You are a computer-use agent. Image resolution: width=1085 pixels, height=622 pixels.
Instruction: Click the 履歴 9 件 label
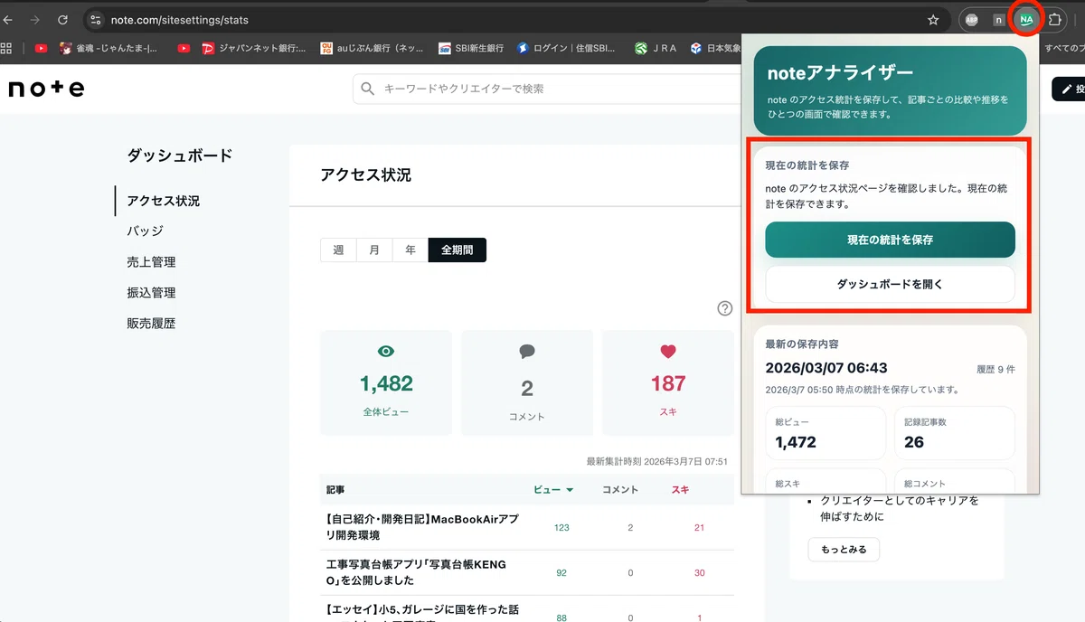tap(995, 370)
